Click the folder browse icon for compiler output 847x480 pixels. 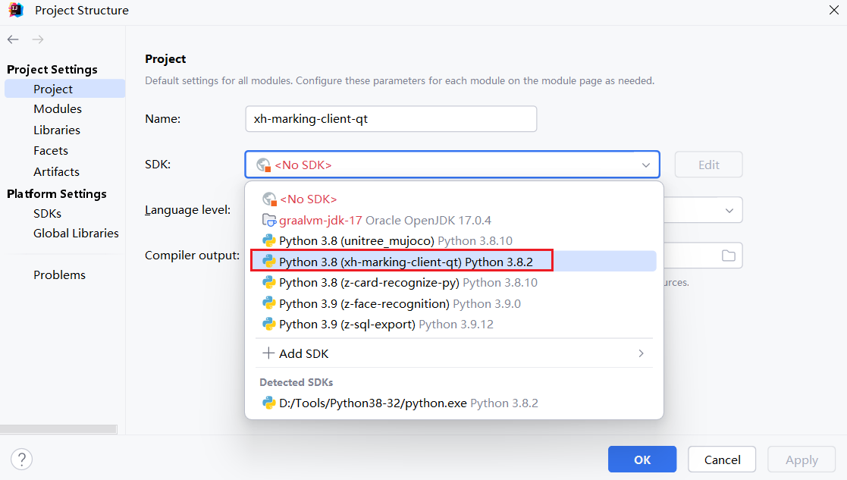pos(728,256)
